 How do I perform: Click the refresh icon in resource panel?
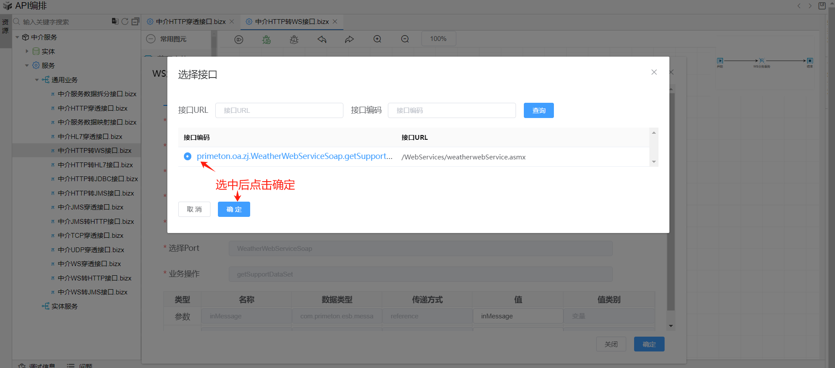tap(125, 21)
